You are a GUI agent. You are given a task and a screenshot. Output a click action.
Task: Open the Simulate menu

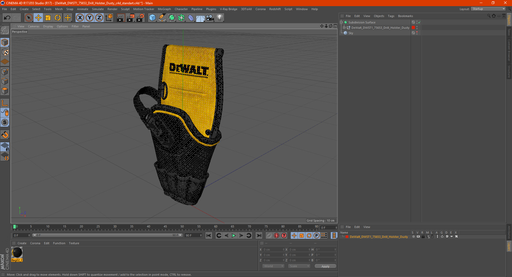coord(98,9)
